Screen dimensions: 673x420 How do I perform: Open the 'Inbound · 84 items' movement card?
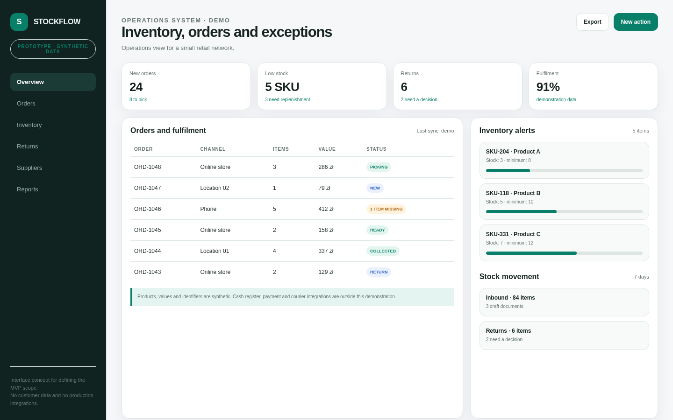click(x=564, y=302)
